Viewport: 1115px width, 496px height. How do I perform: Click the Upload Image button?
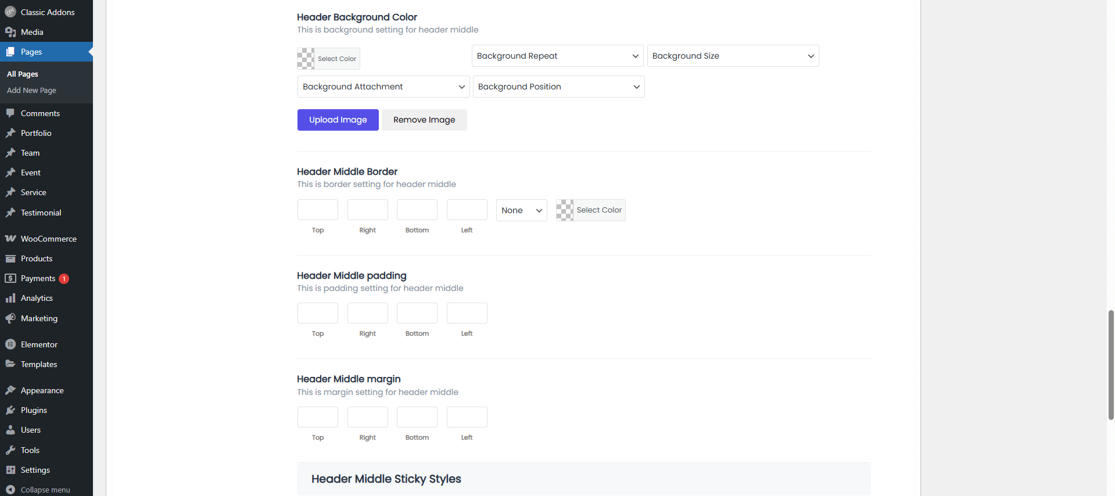point(338,120)
